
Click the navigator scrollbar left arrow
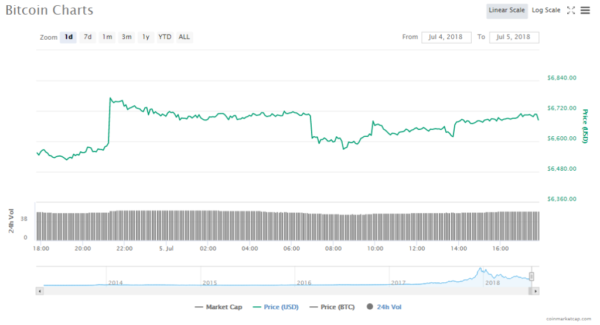(x=40, y=291)
